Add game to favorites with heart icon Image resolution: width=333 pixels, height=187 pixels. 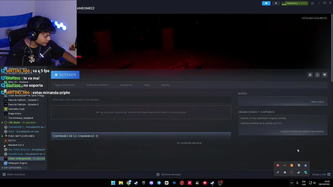click(324, 75)
